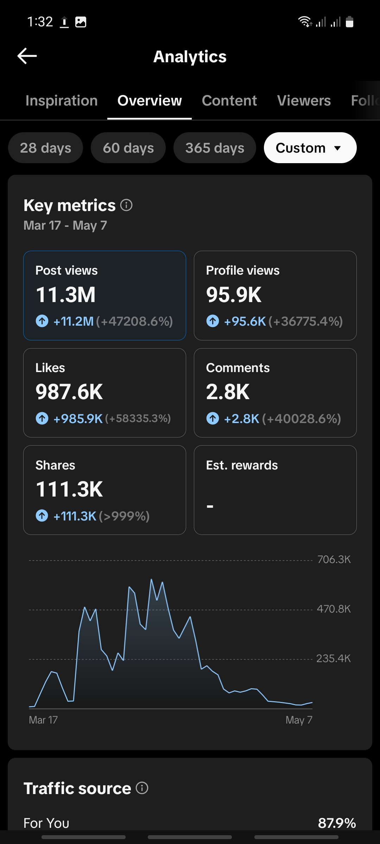The height and width of the screenshot is (844, 380).
Task: Tap the Wi-Fi status icon
Action: [x=305, y=22]
